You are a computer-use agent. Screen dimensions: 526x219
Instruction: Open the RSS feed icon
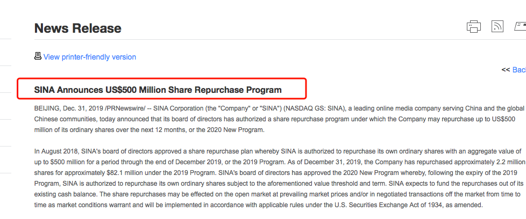click(497, 26)
